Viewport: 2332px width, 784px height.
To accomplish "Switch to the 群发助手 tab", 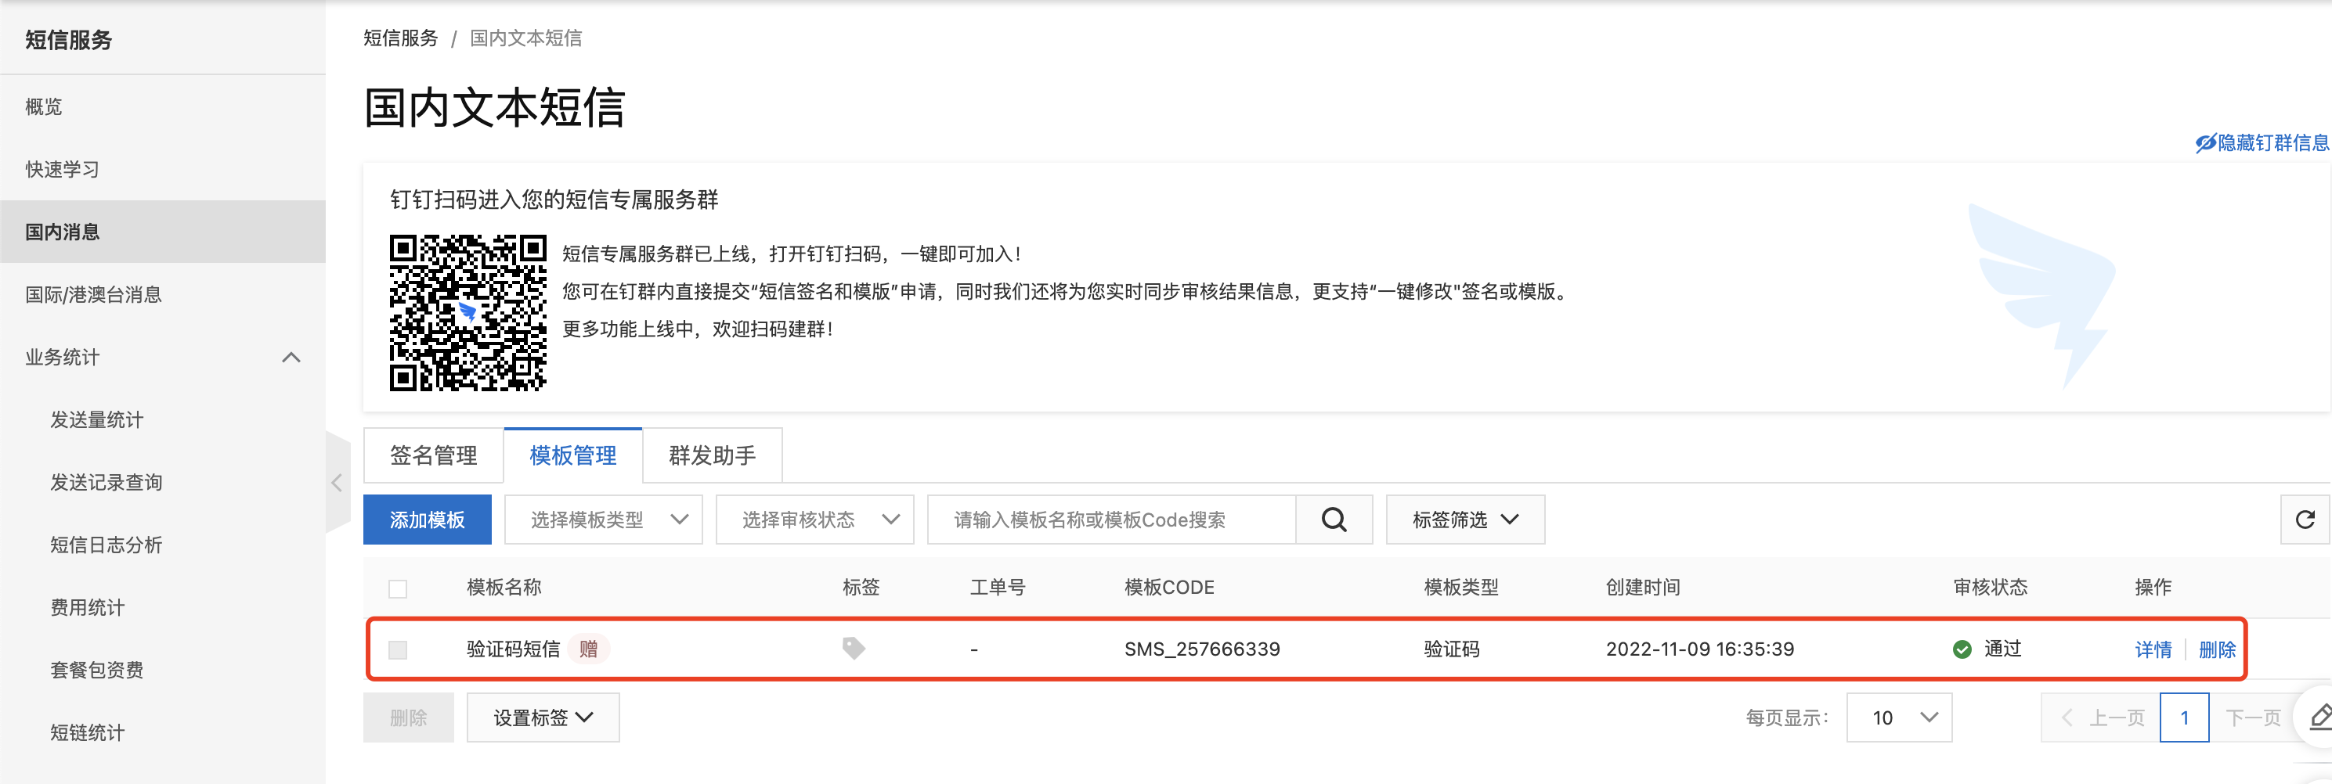I will pyautogui.click(x=712, y=455).
